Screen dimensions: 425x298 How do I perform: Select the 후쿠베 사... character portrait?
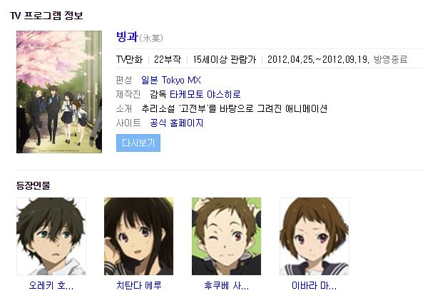[x=226, y=236]
